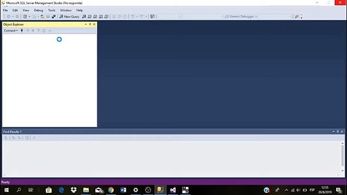Open the Connect dropdown in Object Explorer
Viewport: 347px width, 195px height.
(x=11, y=30)
